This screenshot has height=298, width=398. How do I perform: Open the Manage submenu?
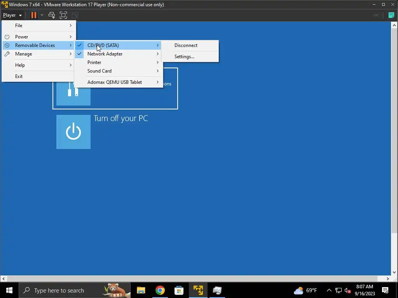coord(39,54)
